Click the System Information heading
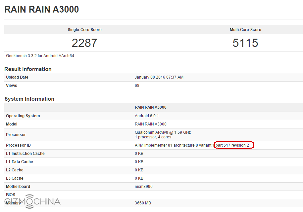Image resolution: width=303 pixels, height=212 pixels. (29, 99)
